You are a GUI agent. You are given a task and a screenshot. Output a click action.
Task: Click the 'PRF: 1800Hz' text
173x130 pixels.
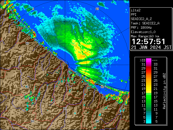pyautogui.click(x=141, y=28)
